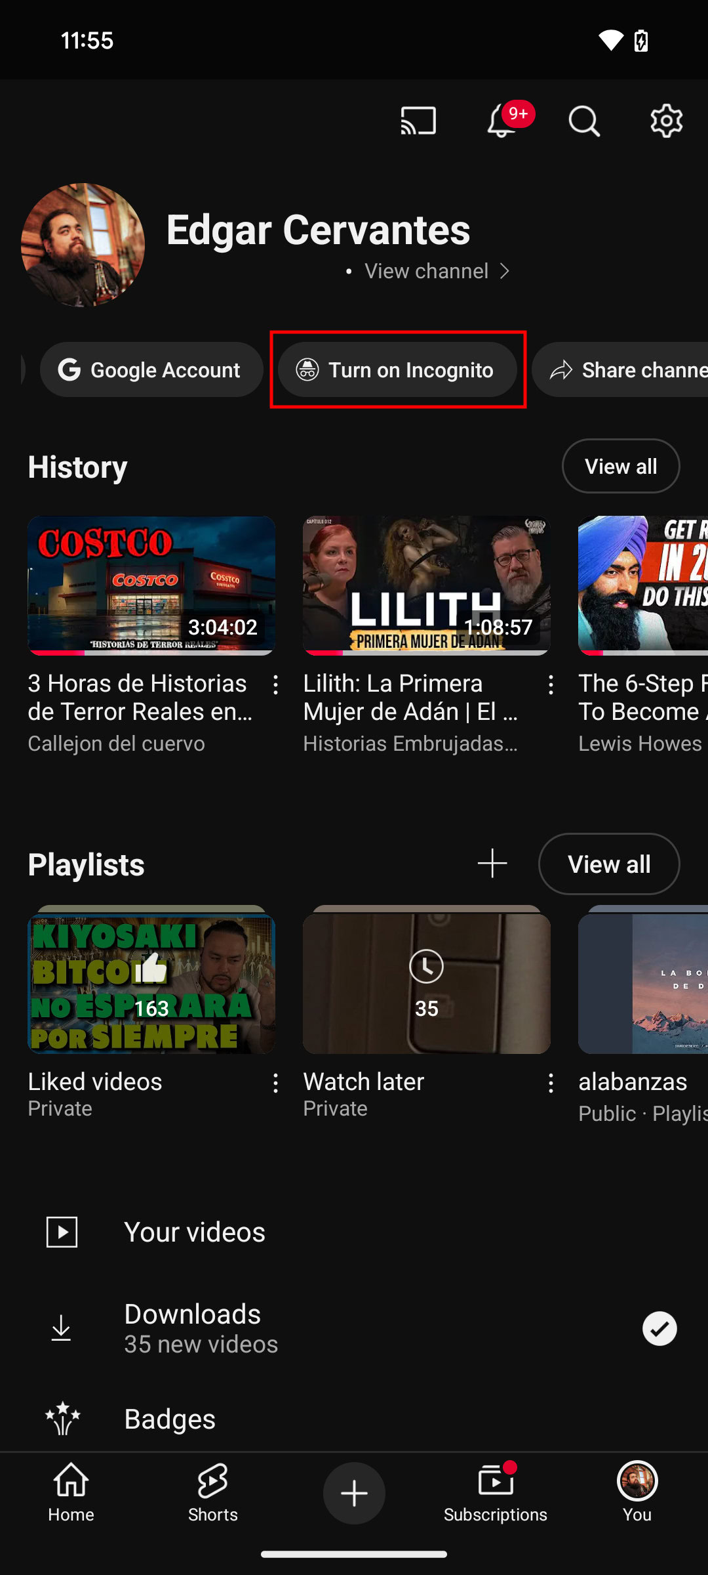Screen dimensions: 708x1575
Task: Tap Playlists section heading
Action: click(x=86, y=865)
